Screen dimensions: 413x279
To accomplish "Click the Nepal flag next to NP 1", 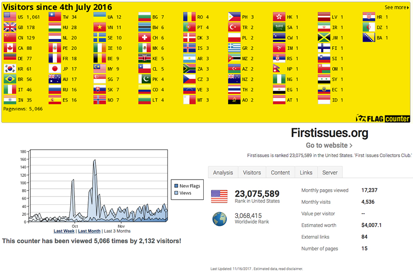I will [x=277, y=69].
